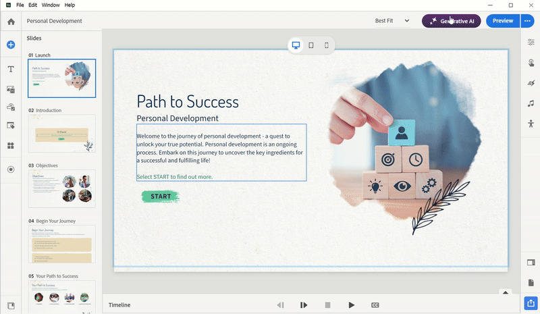Open the Recording icon in left sidebar

pyautogui.click(x=11, y=169)
